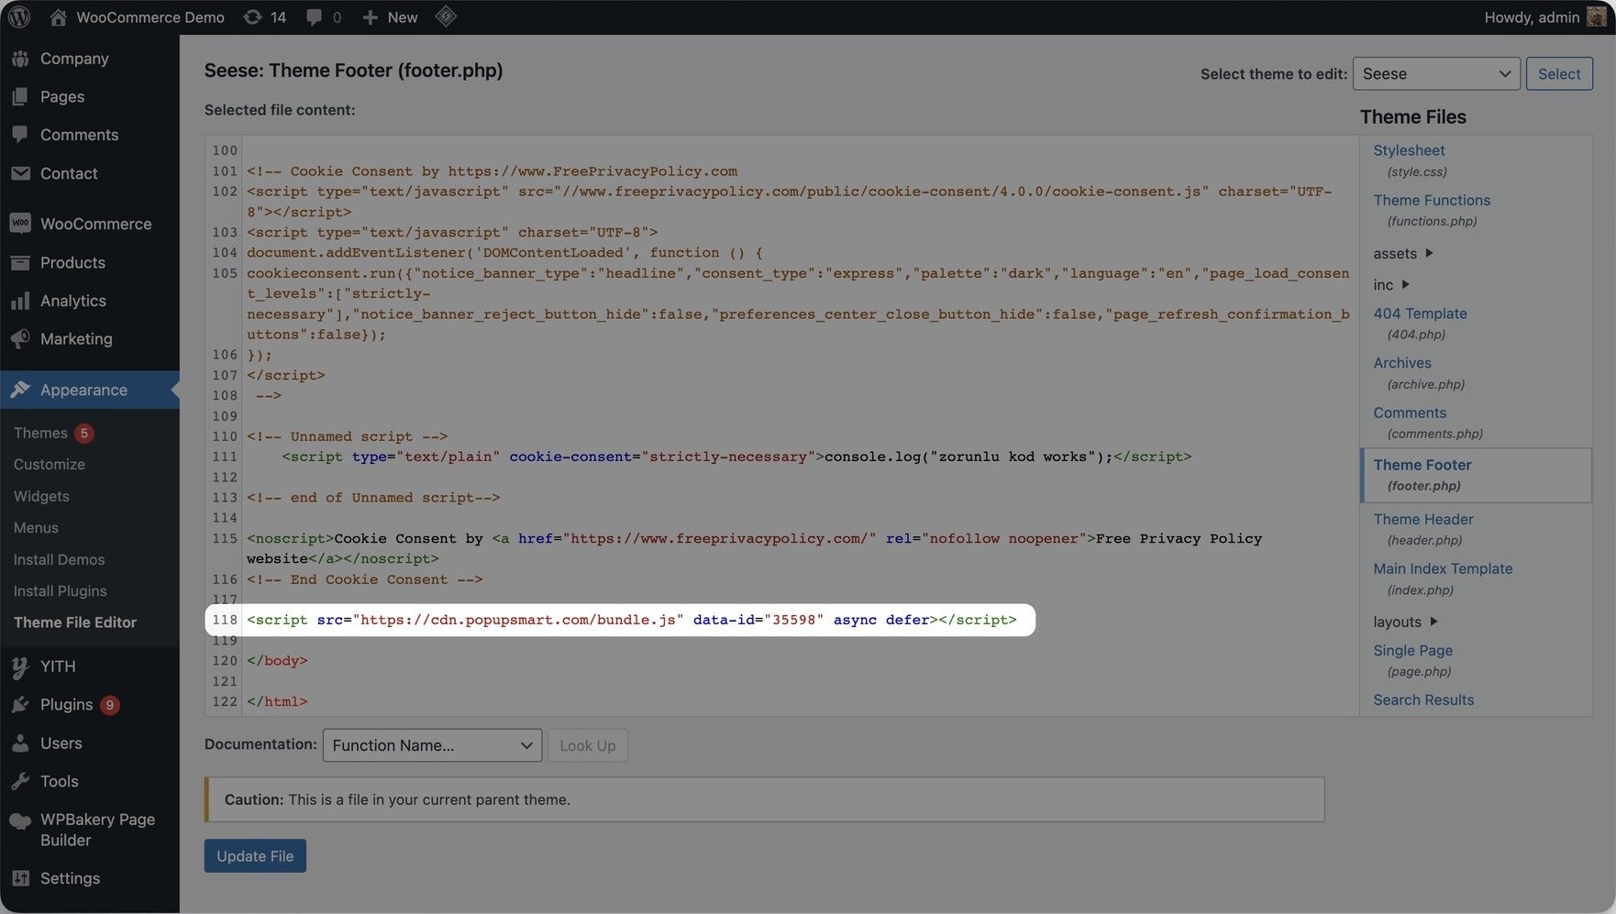
Task: Click the closing html tag on line 122
Action: [277, 701]
